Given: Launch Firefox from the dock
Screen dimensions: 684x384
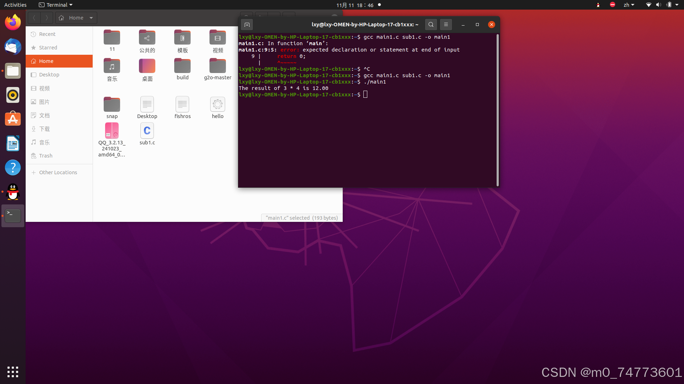Looking at the screenshot, I should pos(13,22).
